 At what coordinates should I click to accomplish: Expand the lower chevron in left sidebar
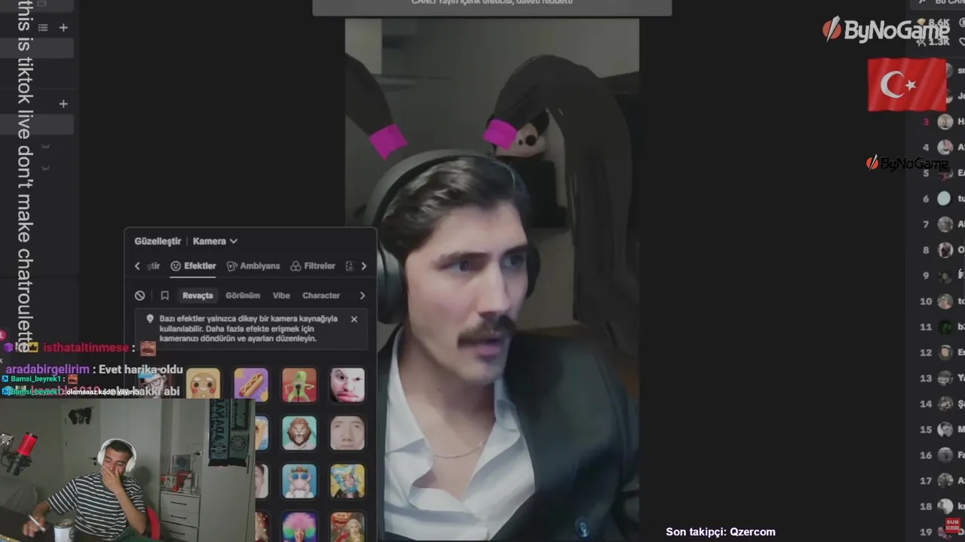click(45, 168)
